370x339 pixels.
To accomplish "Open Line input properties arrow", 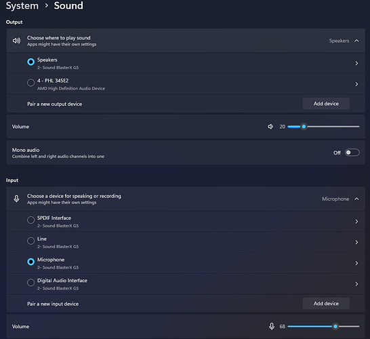I will (x=356, y=242).
